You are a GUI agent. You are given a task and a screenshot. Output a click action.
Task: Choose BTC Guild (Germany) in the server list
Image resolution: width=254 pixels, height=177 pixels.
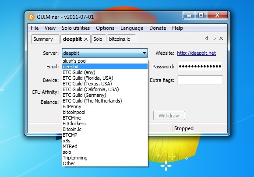click(105, 95)
